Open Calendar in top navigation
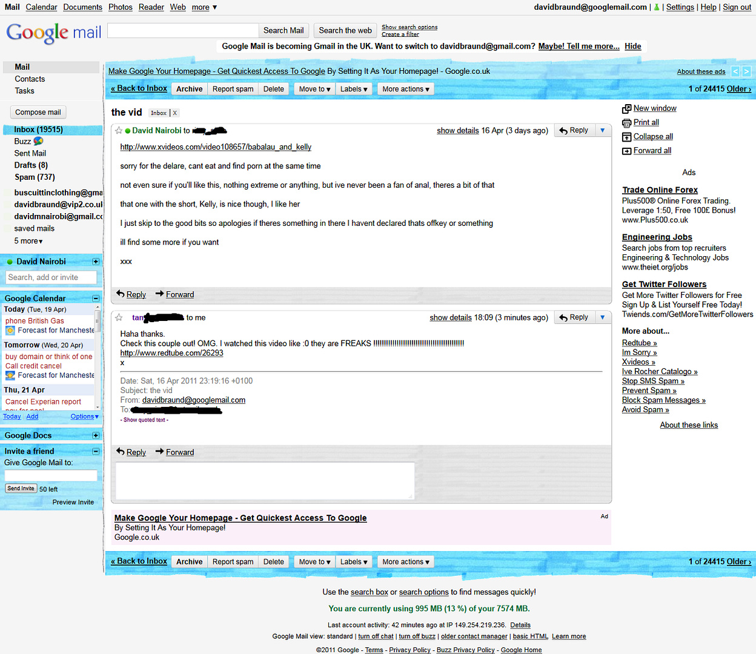 coord(41,7)
